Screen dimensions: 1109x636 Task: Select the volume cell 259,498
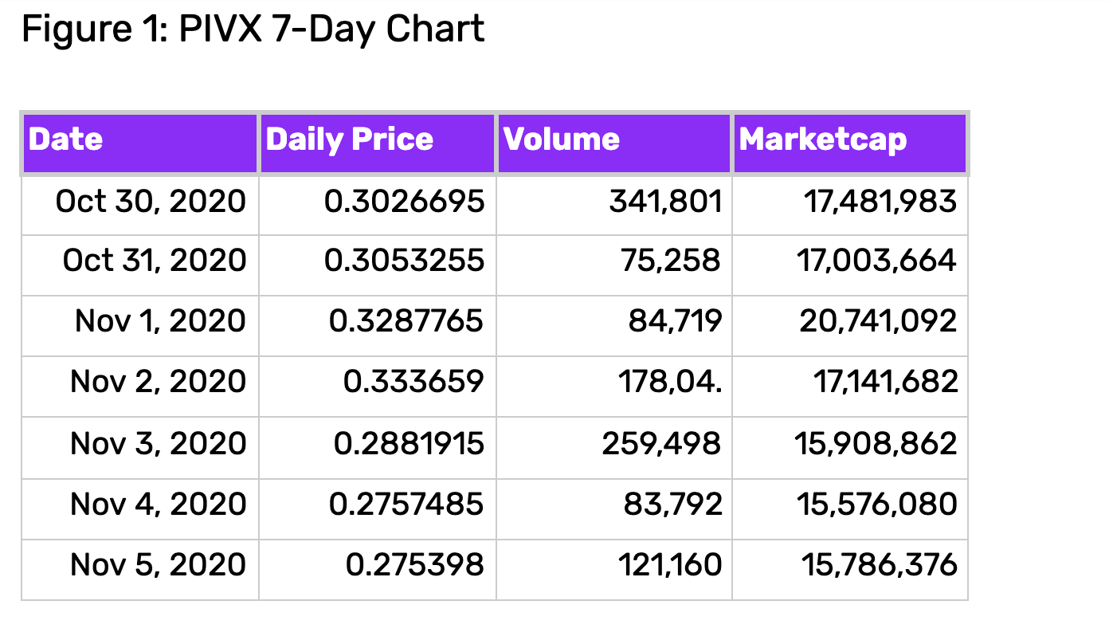614,448
